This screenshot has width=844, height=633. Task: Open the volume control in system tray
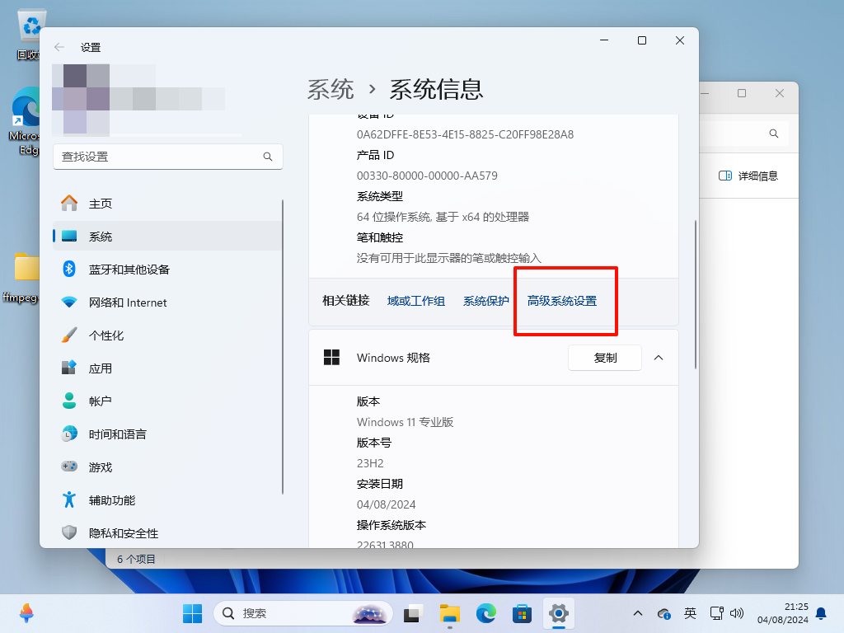pyautogui.click(x=737, y=613)
